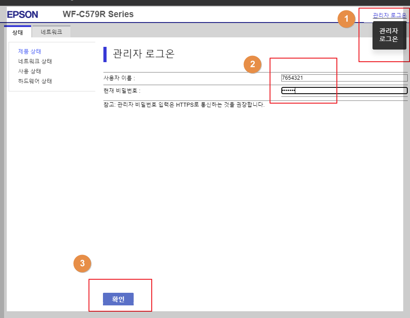Click the 사용자 이름 input field
410x318 pixels.
(x=345, y=78)
